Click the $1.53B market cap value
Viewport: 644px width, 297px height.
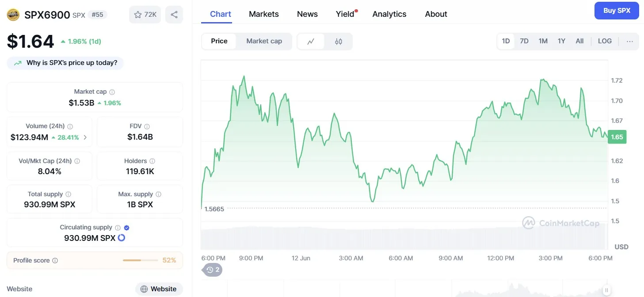pyautogui.click(x=81, y=103)
